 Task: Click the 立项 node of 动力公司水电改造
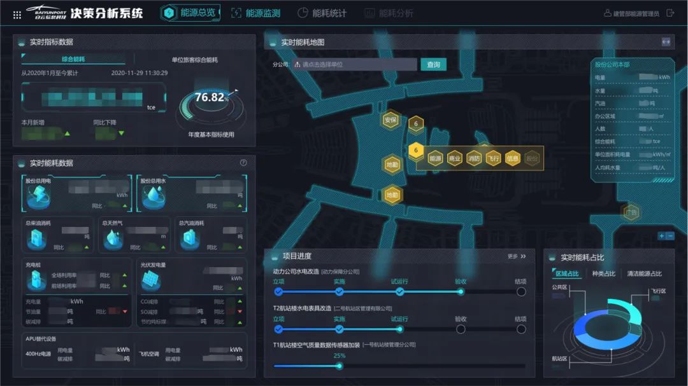click(x=278, y=292)
